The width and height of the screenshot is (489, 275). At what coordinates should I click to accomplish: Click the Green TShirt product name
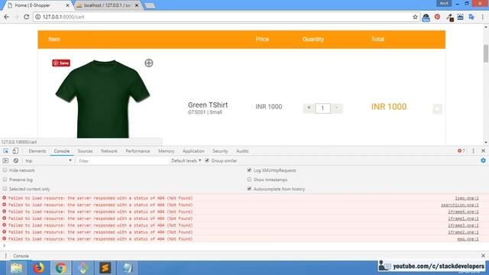point(208,105)
